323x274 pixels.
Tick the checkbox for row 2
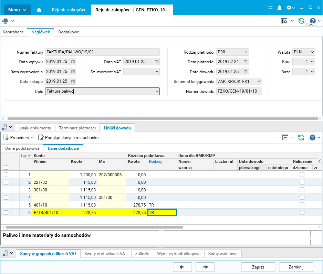[6, 182]
